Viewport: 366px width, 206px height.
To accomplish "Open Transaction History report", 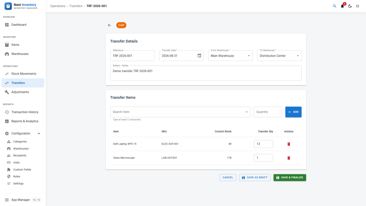I will [23, 112].
